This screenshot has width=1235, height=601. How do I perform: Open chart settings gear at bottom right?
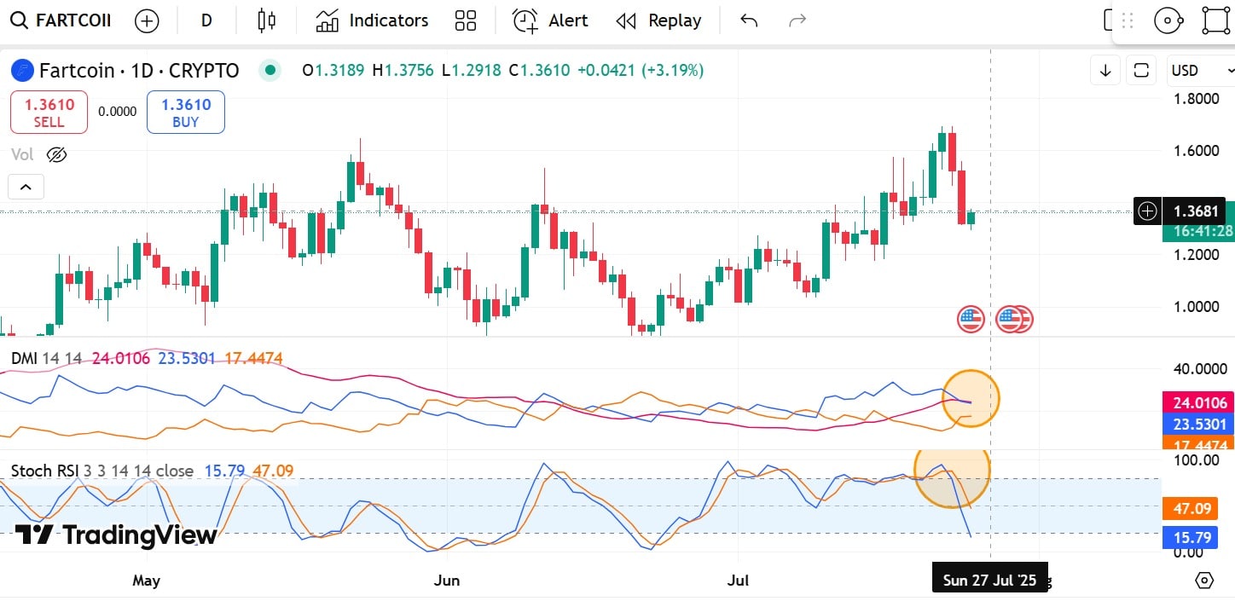pos(1204,581)
